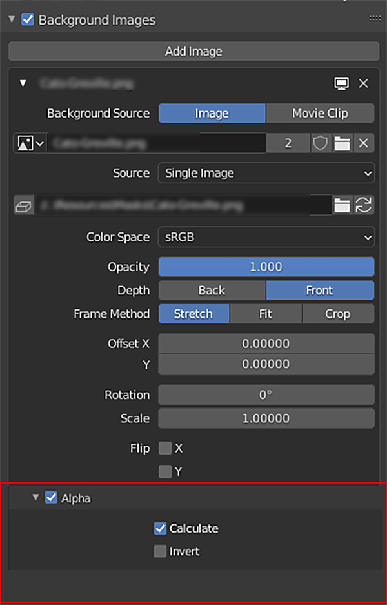
Task: Click the image name field
Action: tap(156, 143)
